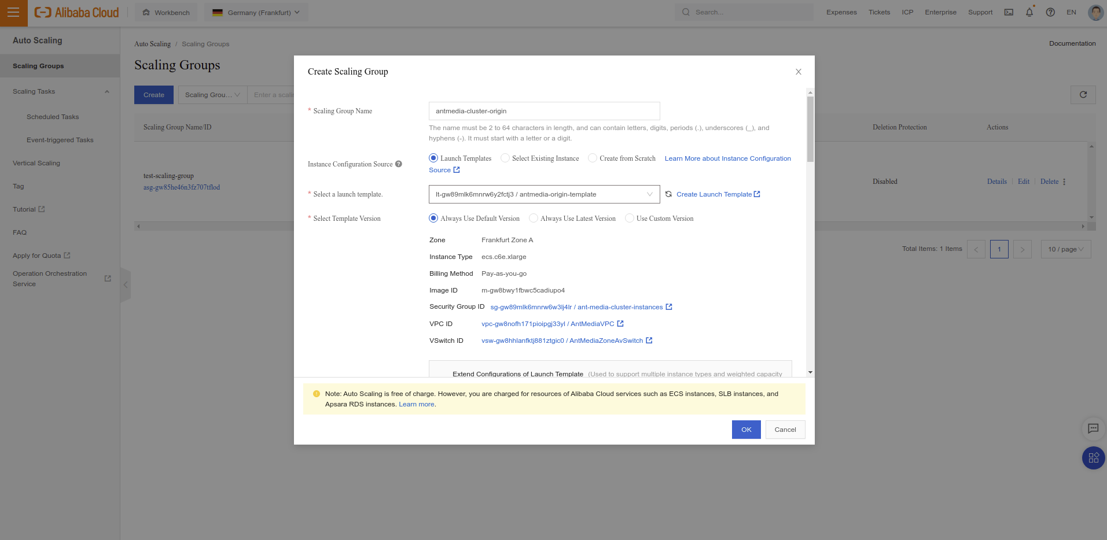The image size is (1107, 540).
Task: Collapse Scaling Tasks sidebar section
Action: click(107, 91)
